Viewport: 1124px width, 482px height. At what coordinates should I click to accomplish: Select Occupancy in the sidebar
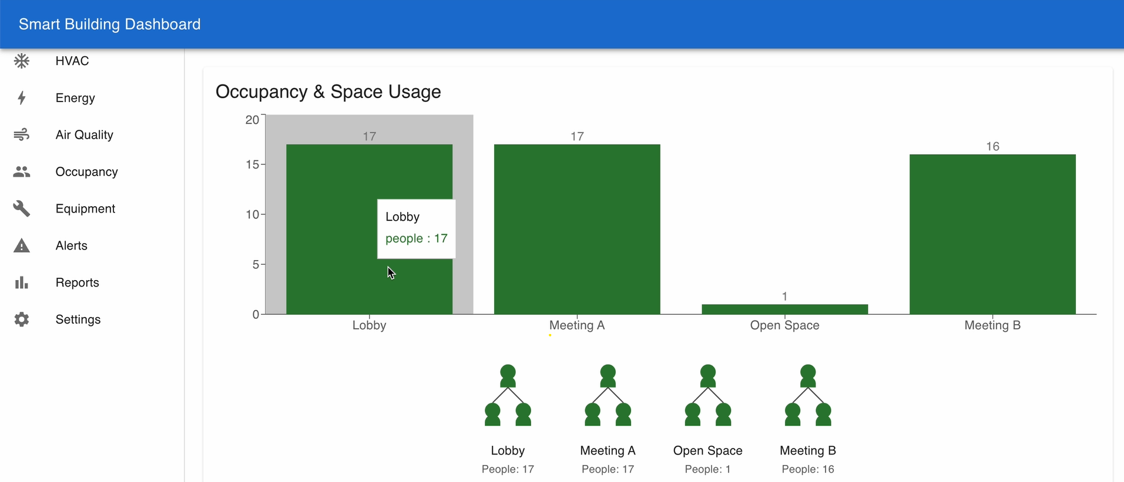(x=92, y=172)
